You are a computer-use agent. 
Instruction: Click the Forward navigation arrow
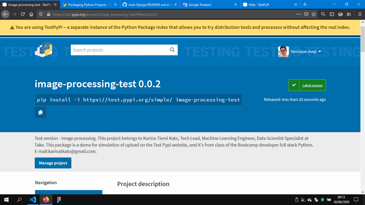pos(14,14)
